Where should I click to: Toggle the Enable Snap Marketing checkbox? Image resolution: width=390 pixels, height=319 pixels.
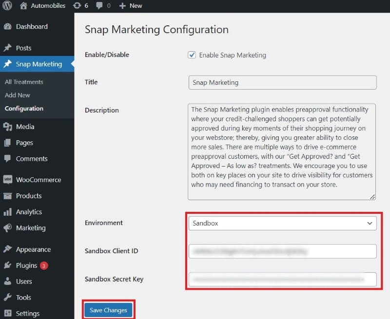192,55
